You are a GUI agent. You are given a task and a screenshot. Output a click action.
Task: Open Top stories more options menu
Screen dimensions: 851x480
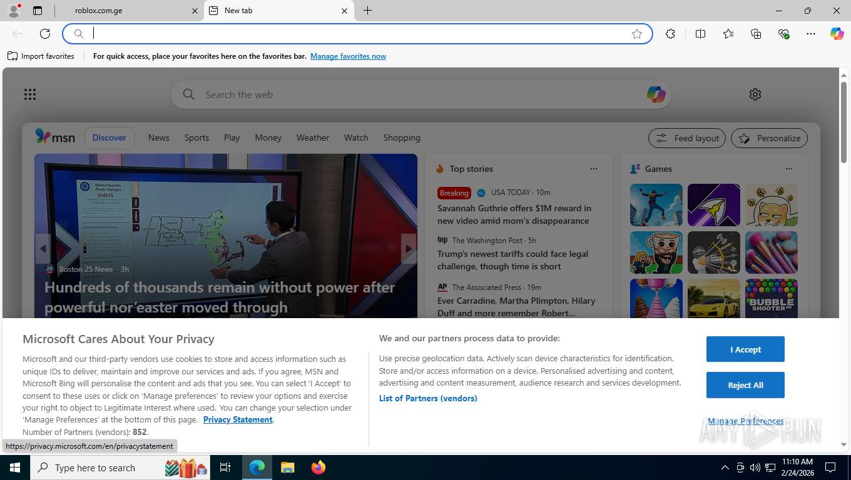pos(594,169)
